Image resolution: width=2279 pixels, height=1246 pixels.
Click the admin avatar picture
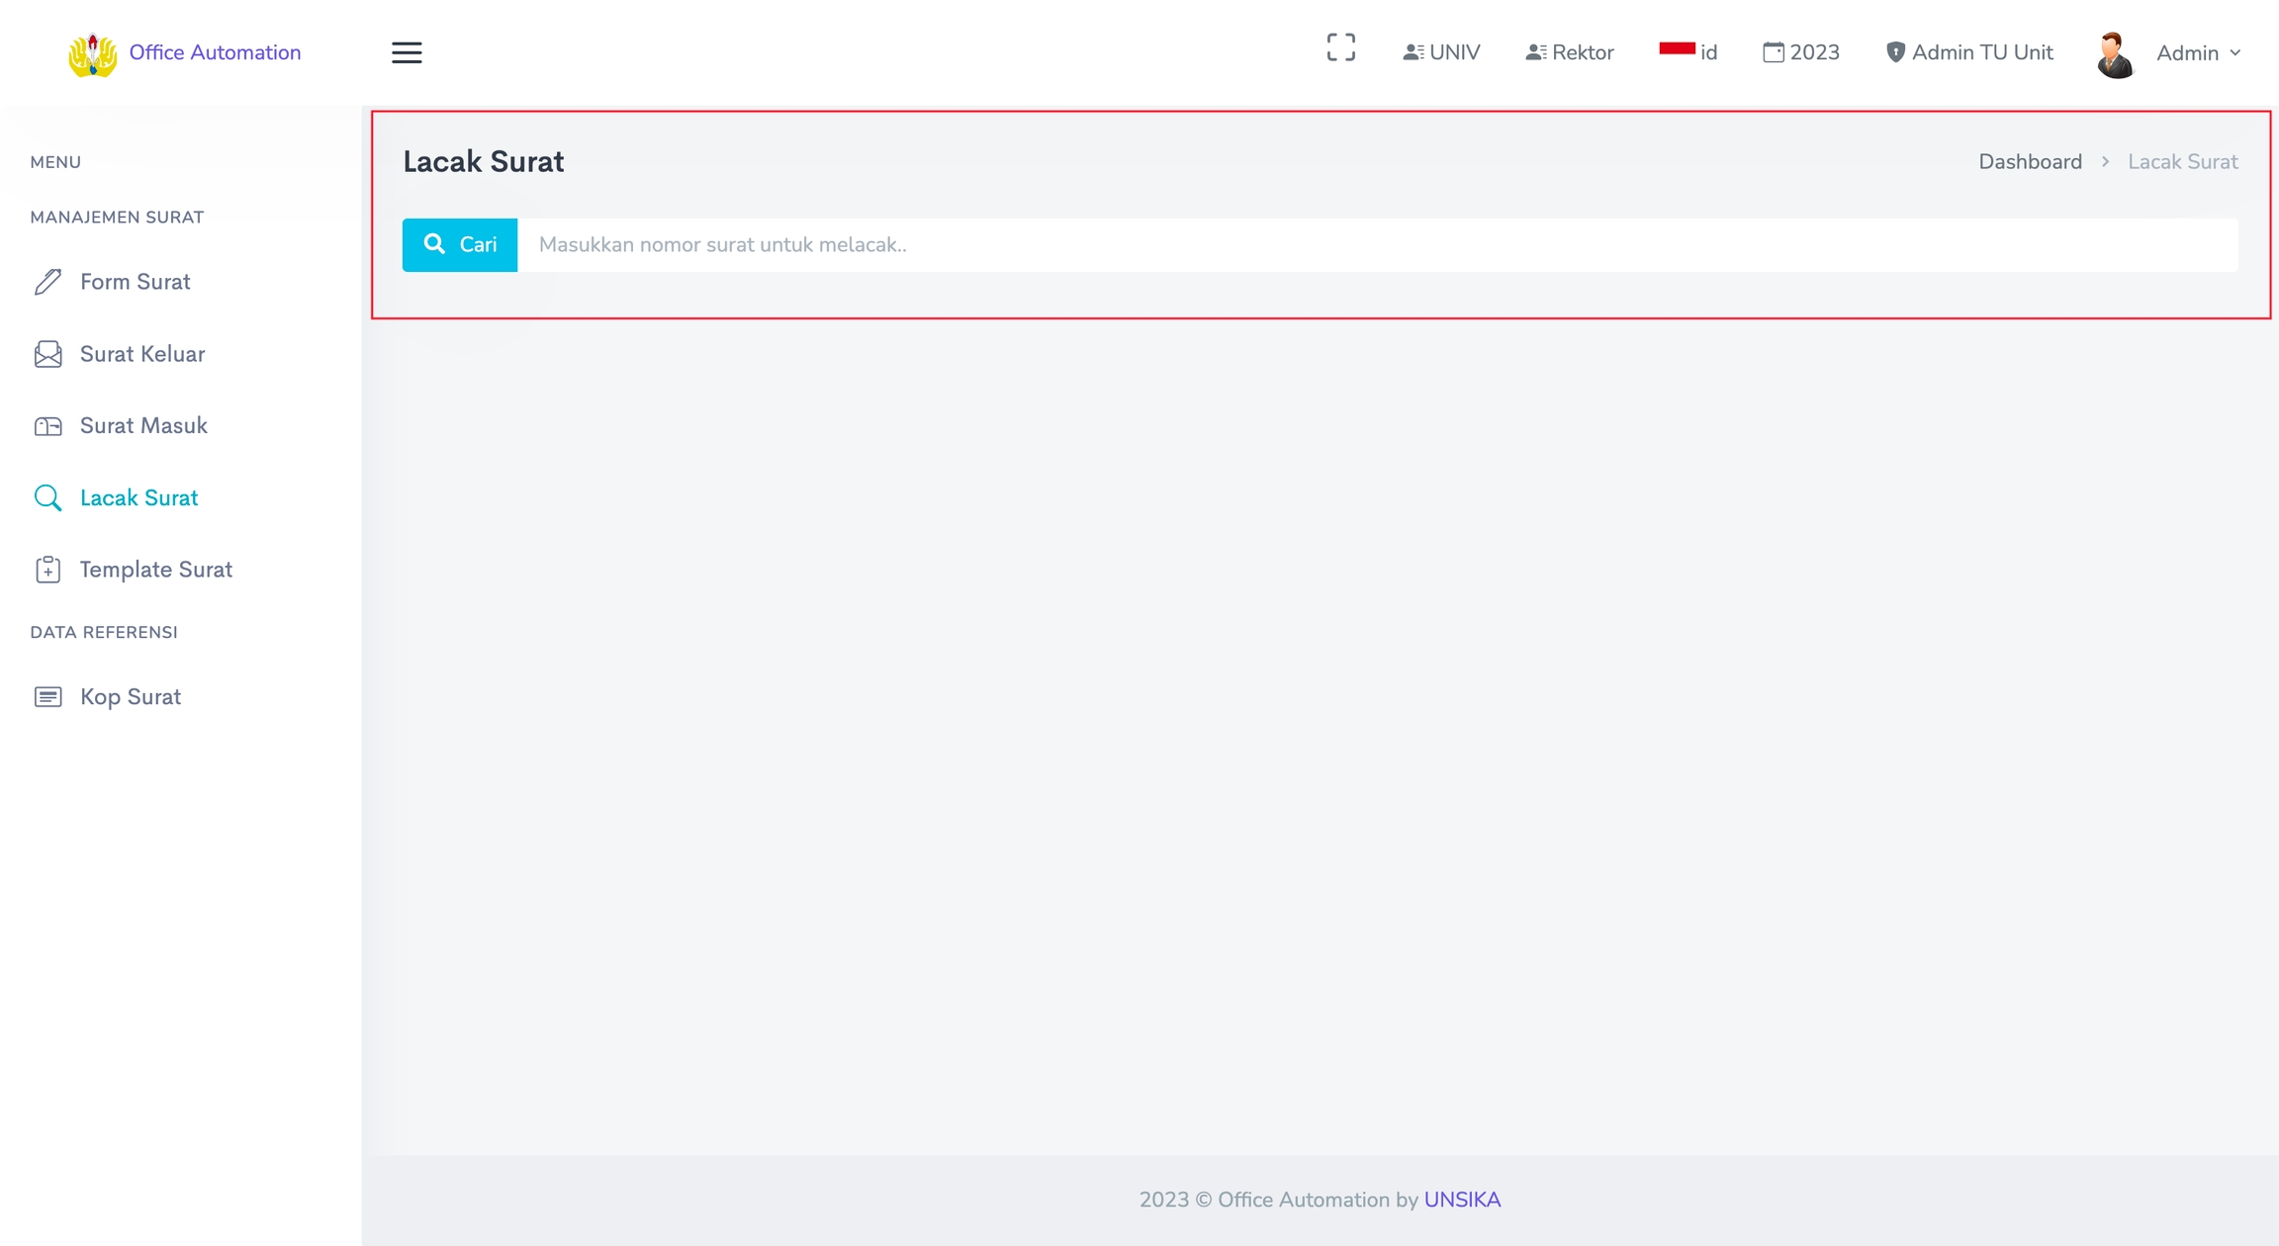[x=2115, y=54]
